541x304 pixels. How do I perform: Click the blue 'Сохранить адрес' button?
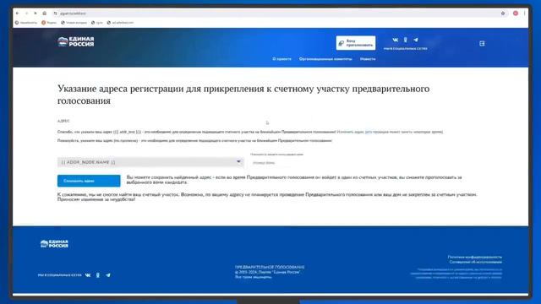89,181
